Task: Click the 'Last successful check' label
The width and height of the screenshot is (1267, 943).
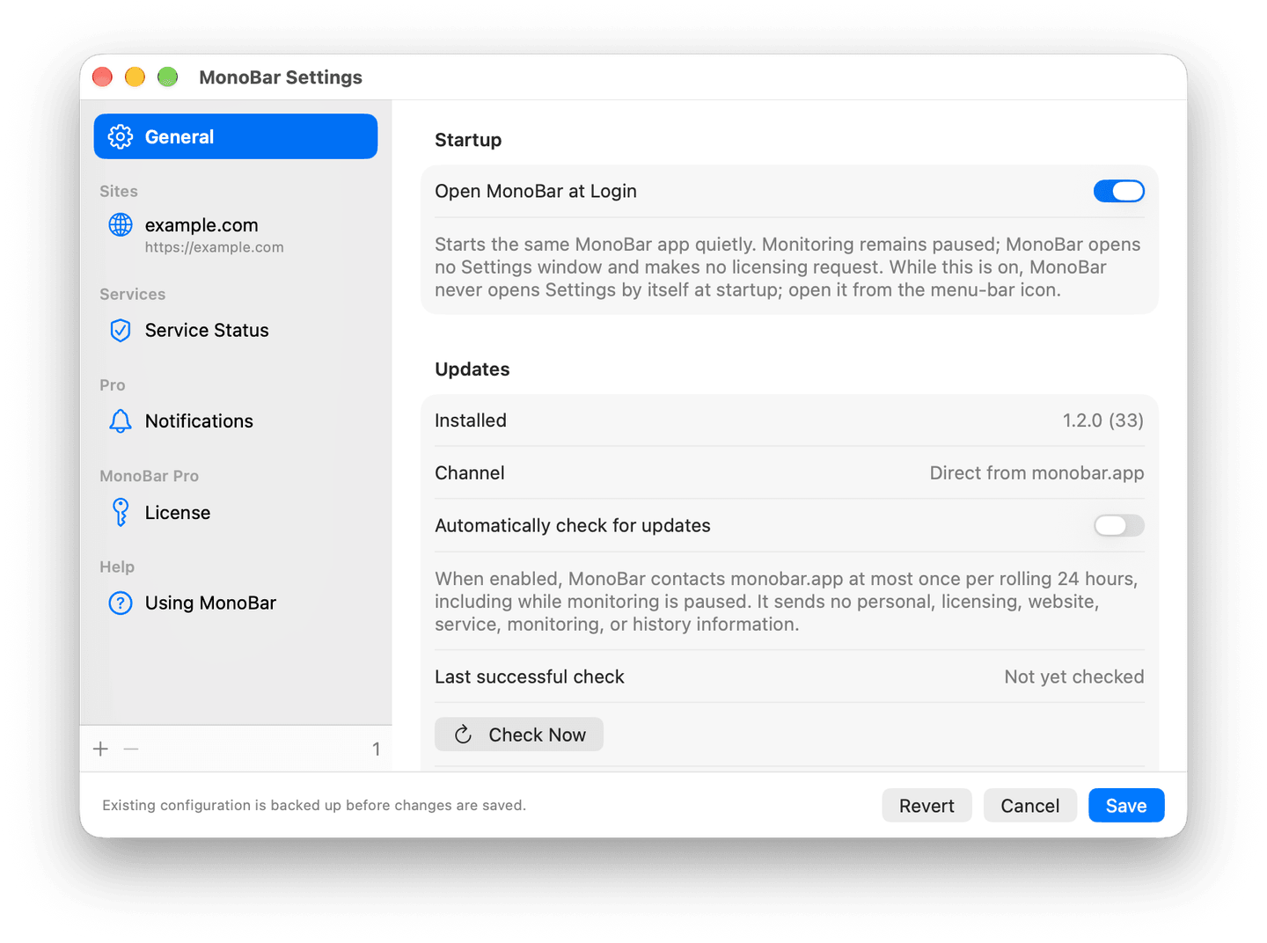Action: 530,676
